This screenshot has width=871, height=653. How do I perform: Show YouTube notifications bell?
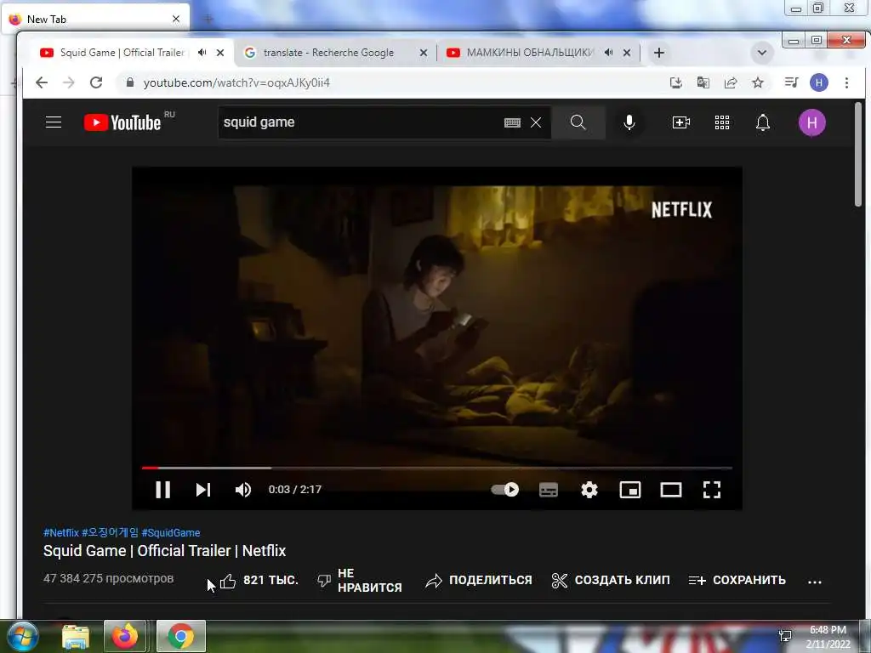coord(763,122)
